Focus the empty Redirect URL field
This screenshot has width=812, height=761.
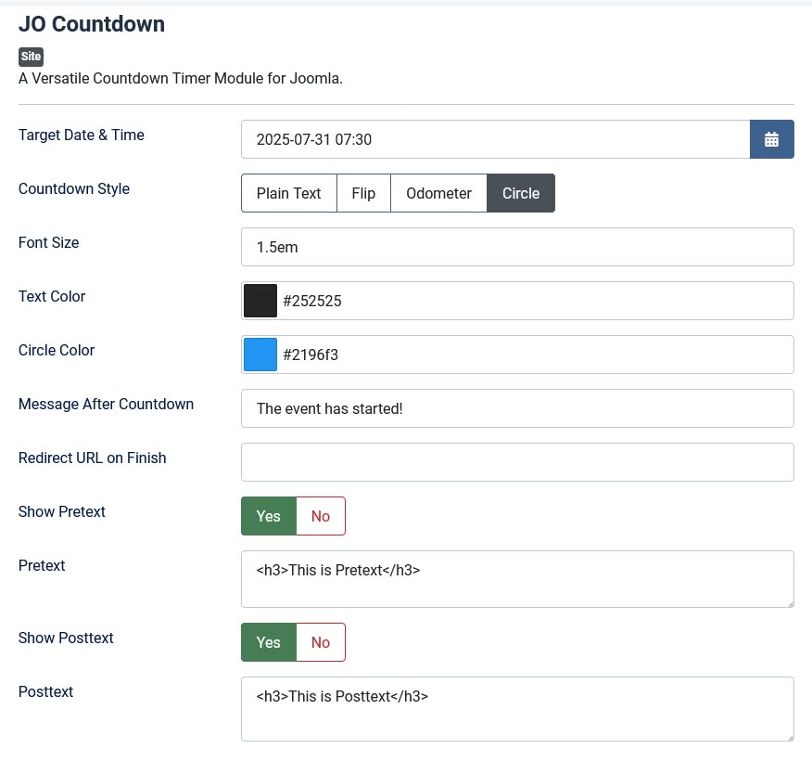(517, 462)
